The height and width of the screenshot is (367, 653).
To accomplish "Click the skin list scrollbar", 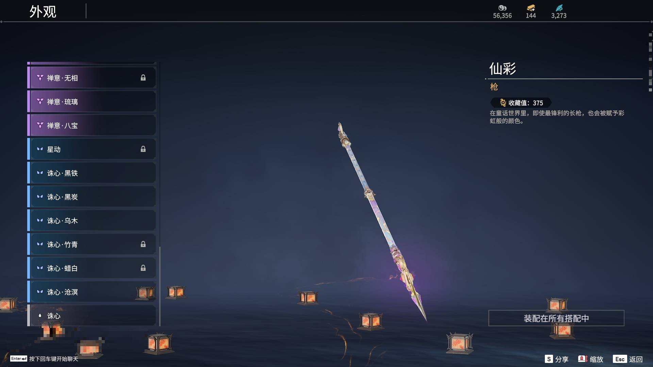I will (160, 194).
